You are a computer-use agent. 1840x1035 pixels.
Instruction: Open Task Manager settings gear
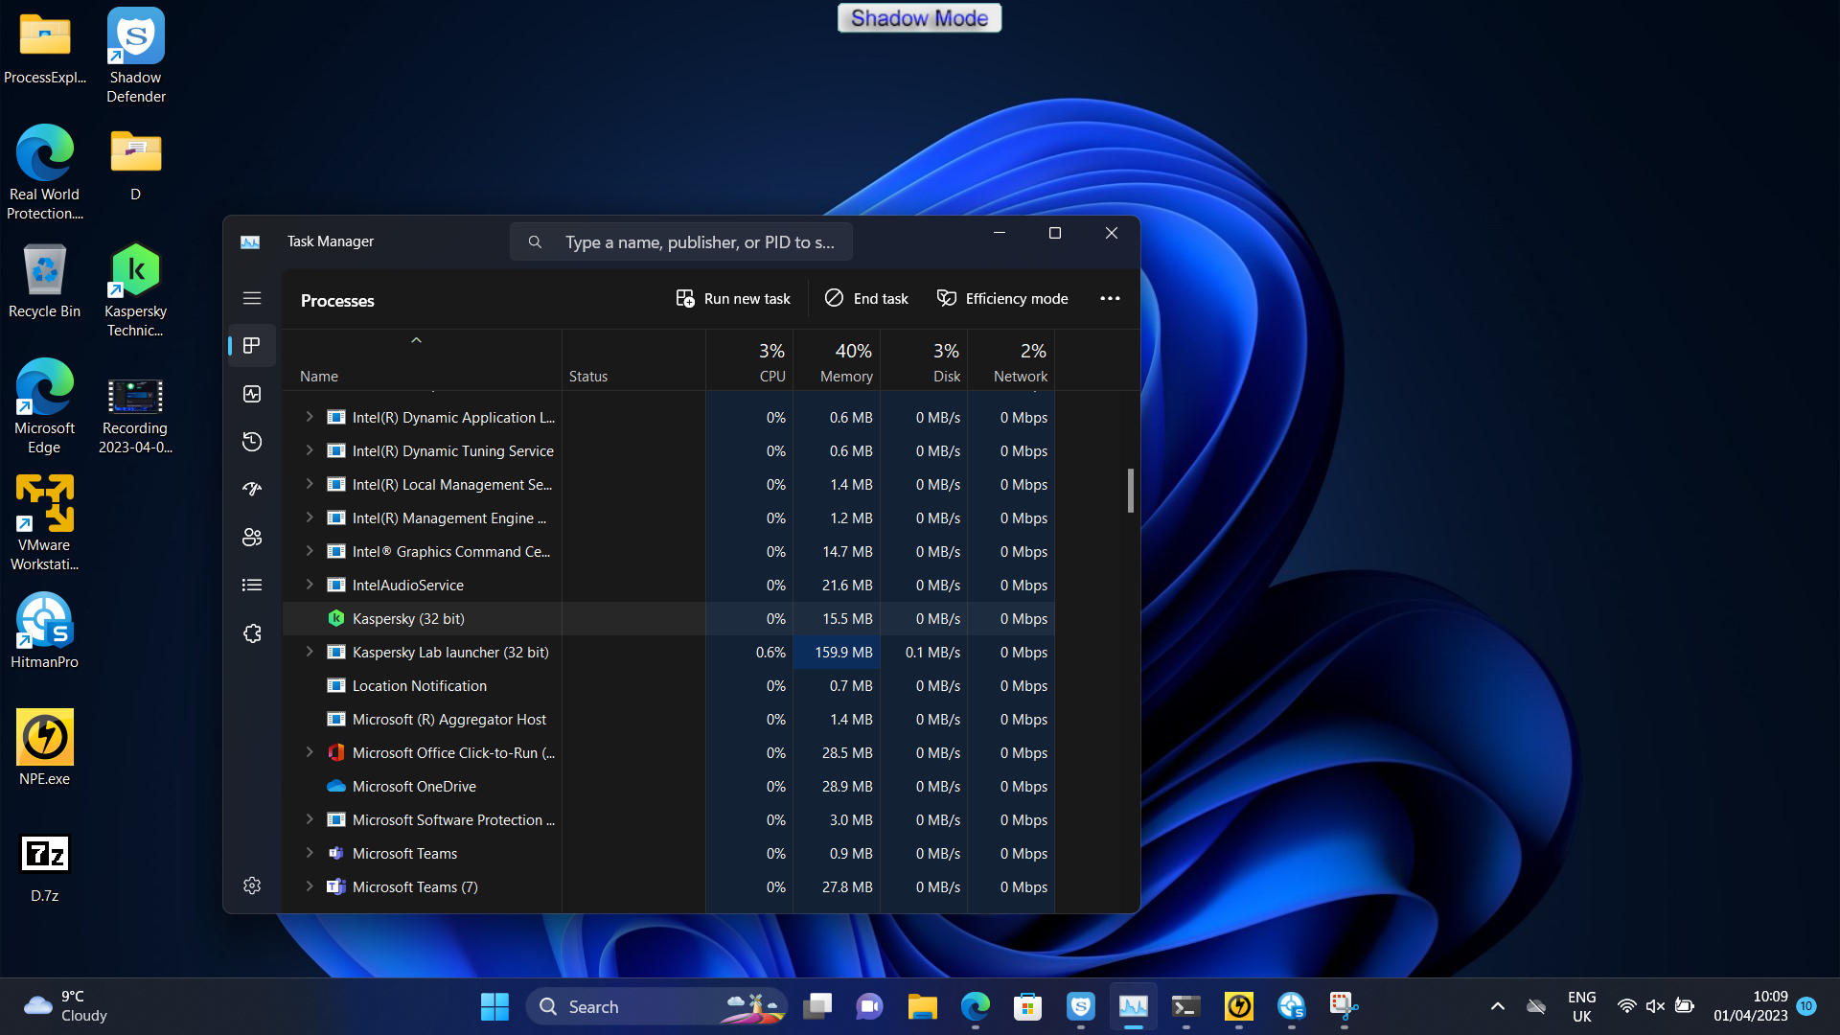pyautogui.click(x=252, y=885)
